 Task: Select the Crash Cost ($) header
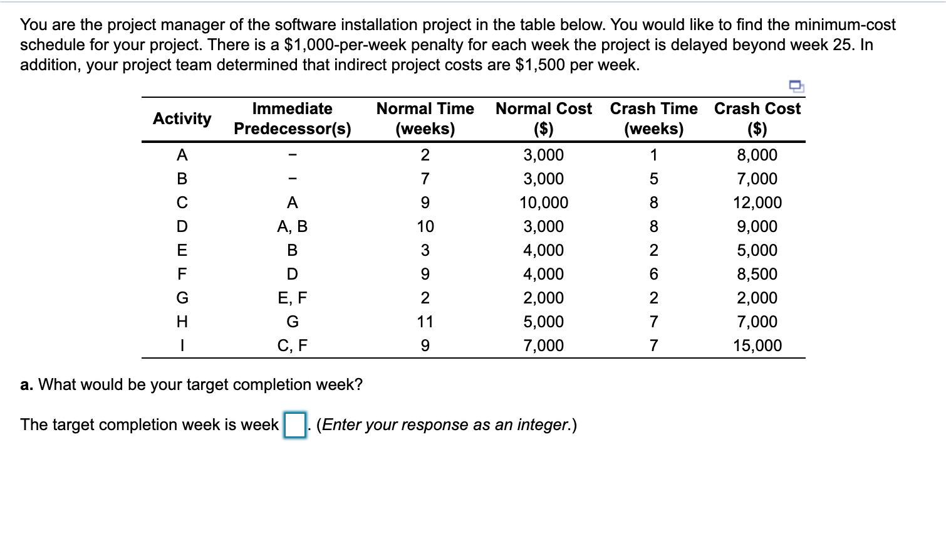point(757,118)
